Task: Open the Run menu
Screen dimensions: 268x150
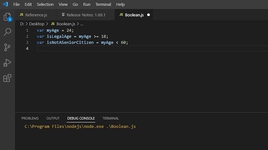Action: point(87,5)
